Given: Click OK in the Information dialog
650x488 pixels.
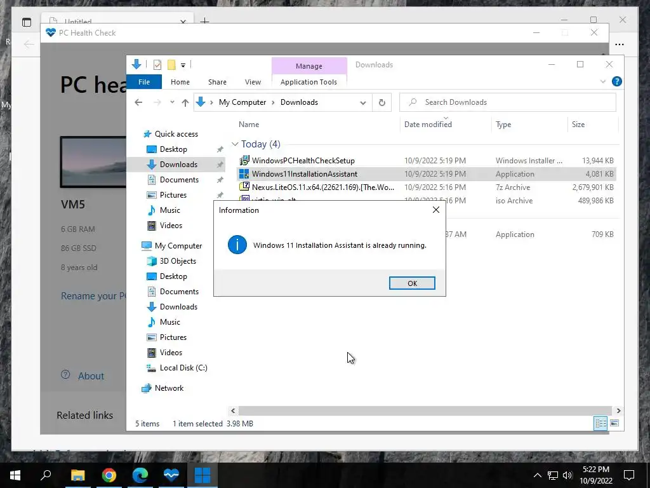Looking at the screenshot, I should pos(412,283).
